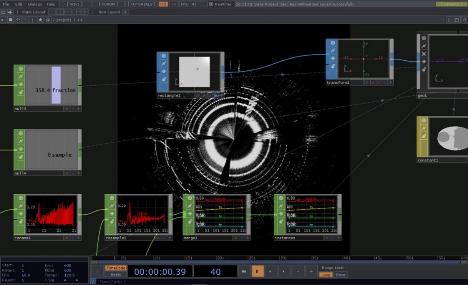Open the network path dropdown arrow
Screen dimensions: 468x285
[3, 20]
